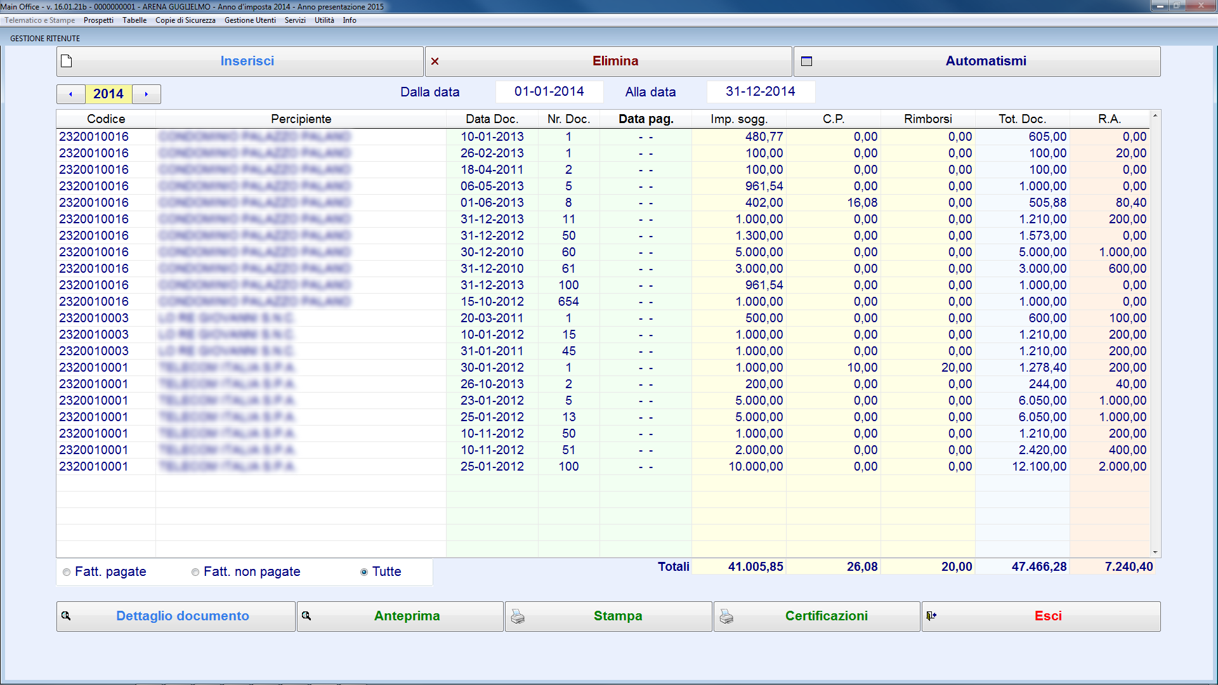The image size is (1218, 685).
Task: Click the Tot. Doc. value 1.573,00
Action: point(1042,236)
